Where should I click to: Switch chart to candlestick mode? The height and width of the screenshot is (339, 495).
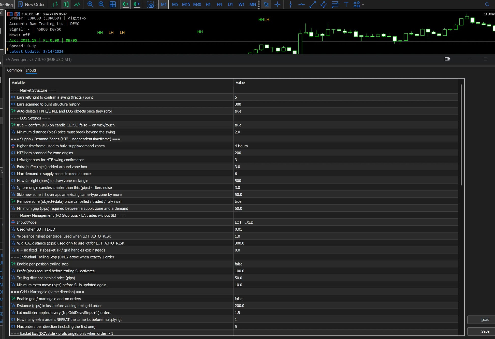(66, 4)
